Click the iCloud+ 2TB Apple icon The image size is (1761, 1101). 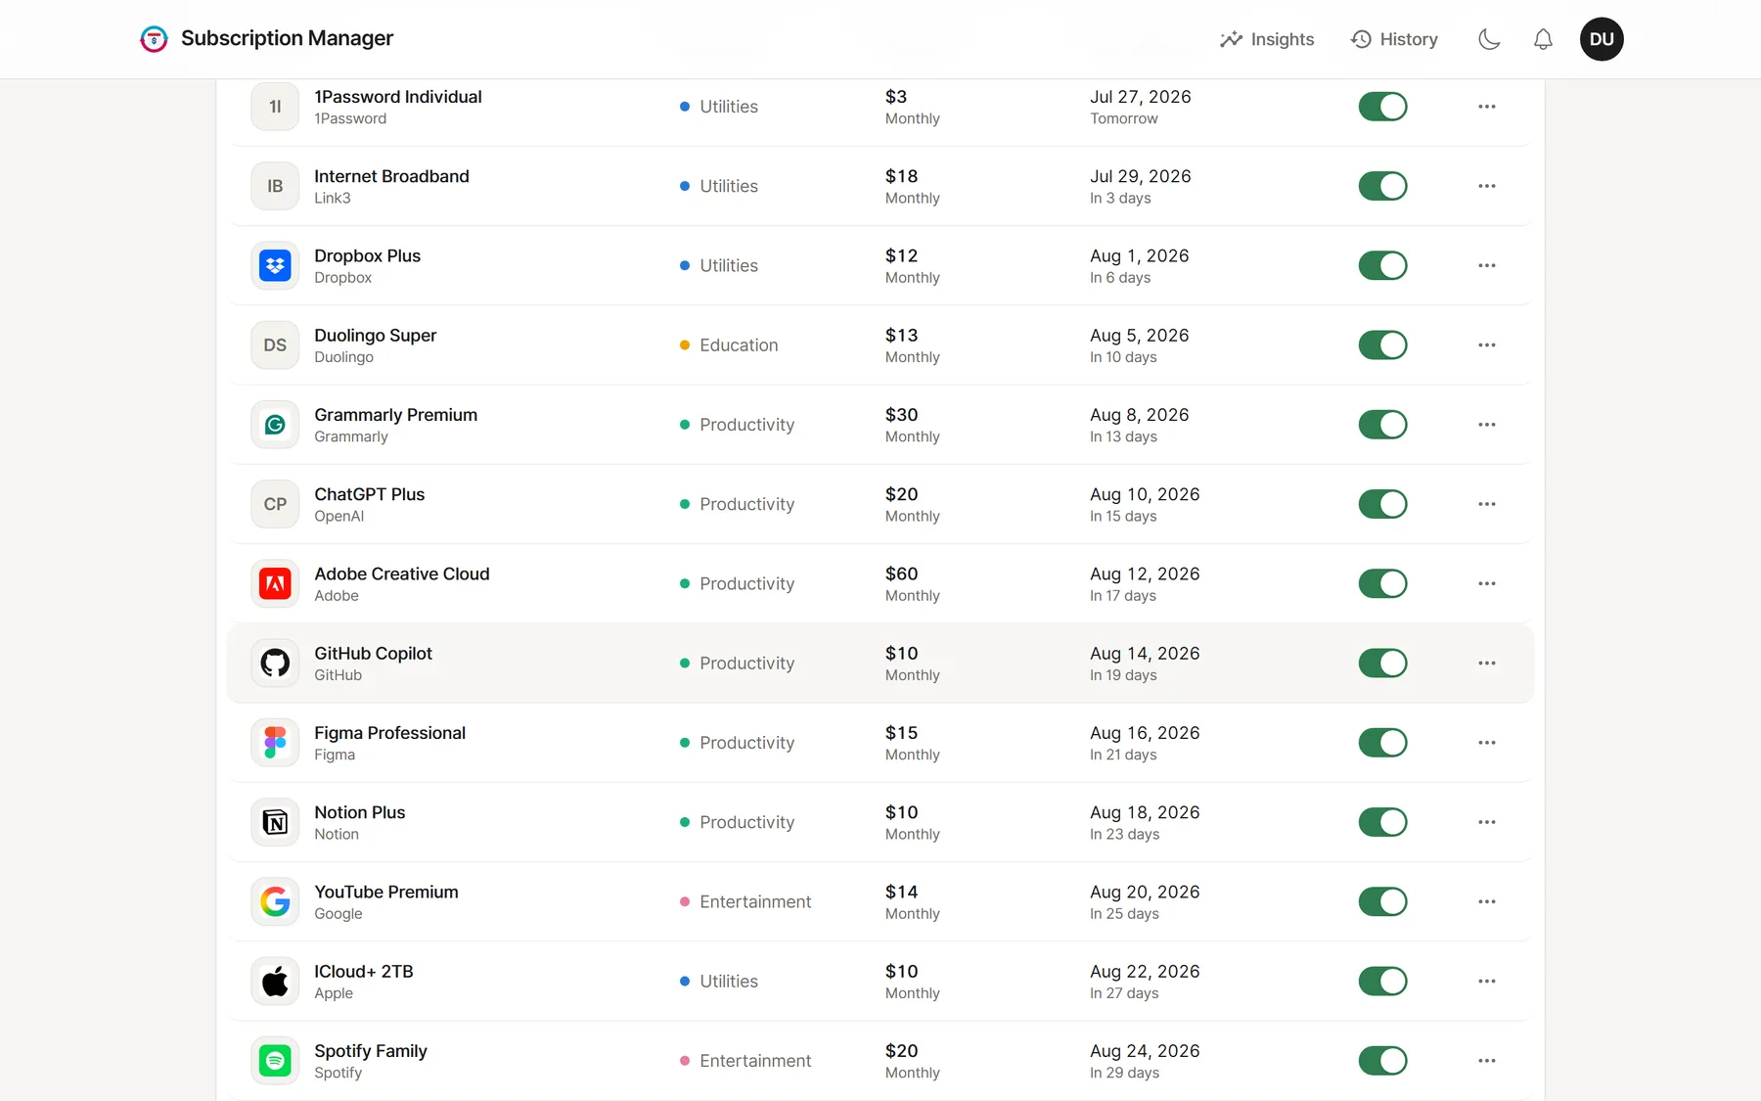tap(275, 981)
